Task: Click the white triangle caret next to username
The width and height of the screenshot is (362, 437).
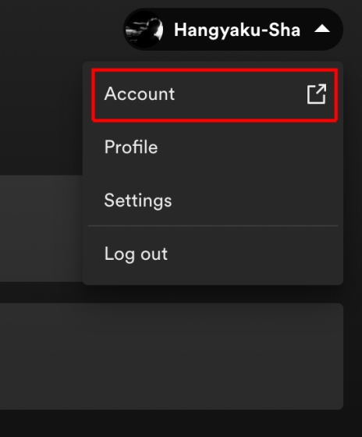Action: pos(322,29)
